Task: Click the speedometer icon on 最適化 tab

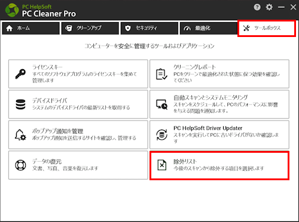Action: 187,29
